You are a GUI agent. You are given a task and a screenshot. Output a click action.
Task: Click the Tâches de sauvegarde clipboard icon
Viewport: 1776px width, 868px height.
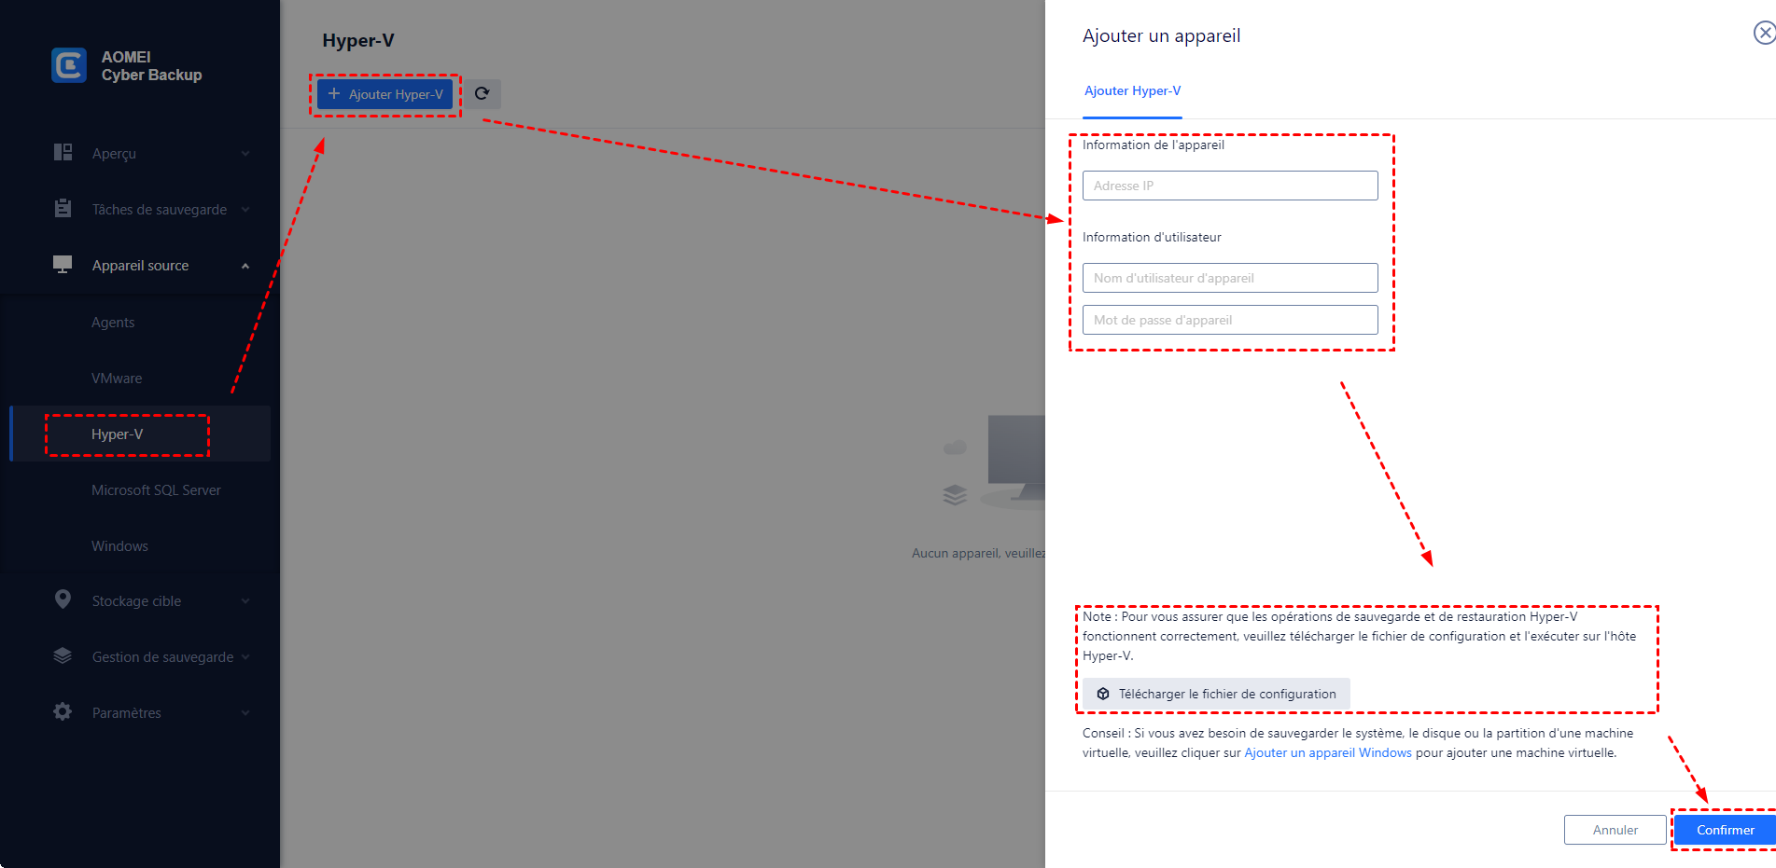(63, 209)
